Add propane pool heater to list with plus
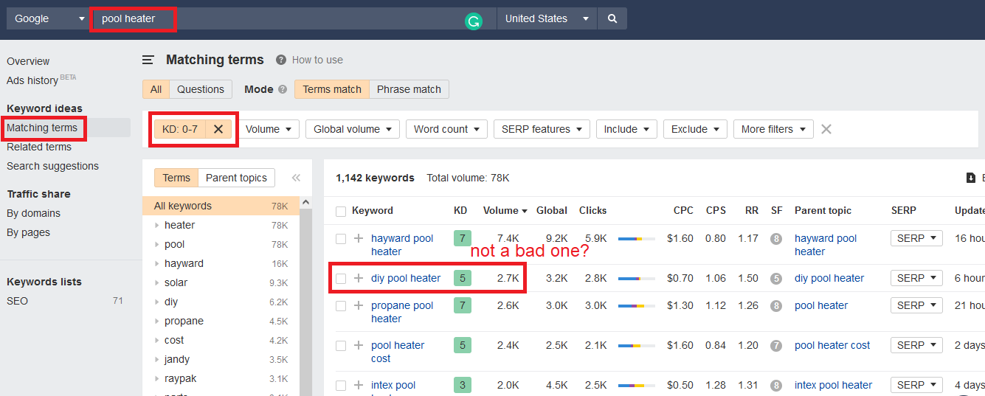The image size is (985, 396). 359,305
